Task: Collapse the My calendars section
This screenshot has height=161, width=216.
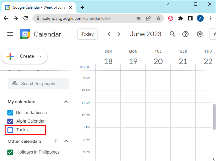Action: click(66, 102)
